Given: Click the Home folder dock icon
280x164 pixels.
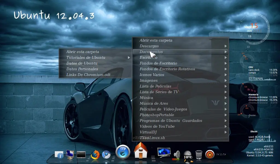Looking at the screenshot, I should [141, 151].
